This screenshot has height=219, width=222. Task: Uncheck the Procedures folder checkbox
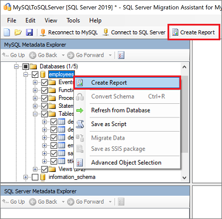click(44, 98)
